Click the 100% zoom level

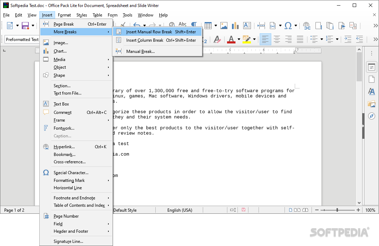coord(370,210)
